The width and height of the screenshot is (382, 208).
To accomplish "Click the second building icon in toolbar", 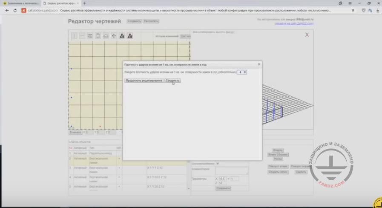I will tap(130, 36).
